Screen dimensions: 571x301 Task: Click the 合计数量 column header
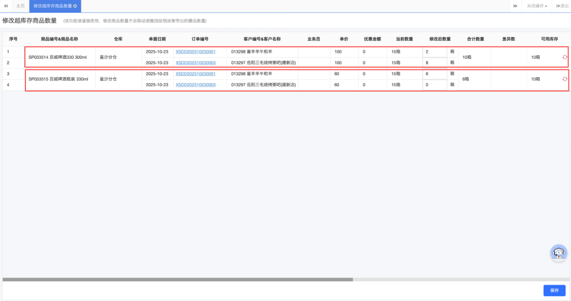(475, 39)
